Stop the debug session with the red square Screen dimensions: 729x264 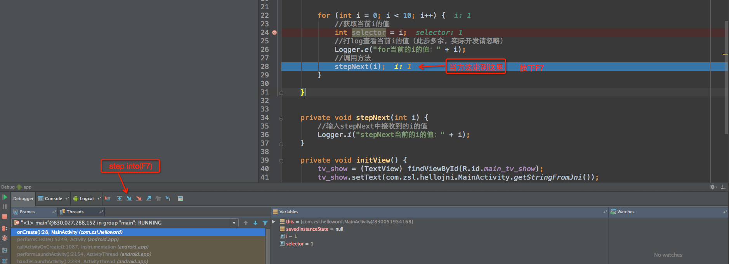(5, 216)
